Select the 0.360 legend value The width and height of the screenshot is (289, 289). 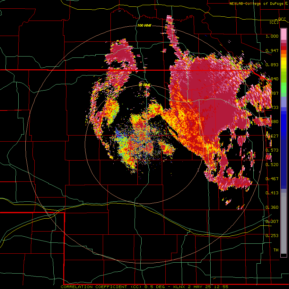(x=272, y=207)
